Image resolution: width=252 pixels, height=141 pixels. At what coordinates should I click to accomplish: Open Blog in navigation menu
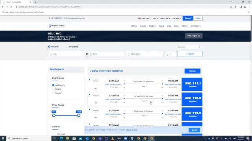[176, 26]
